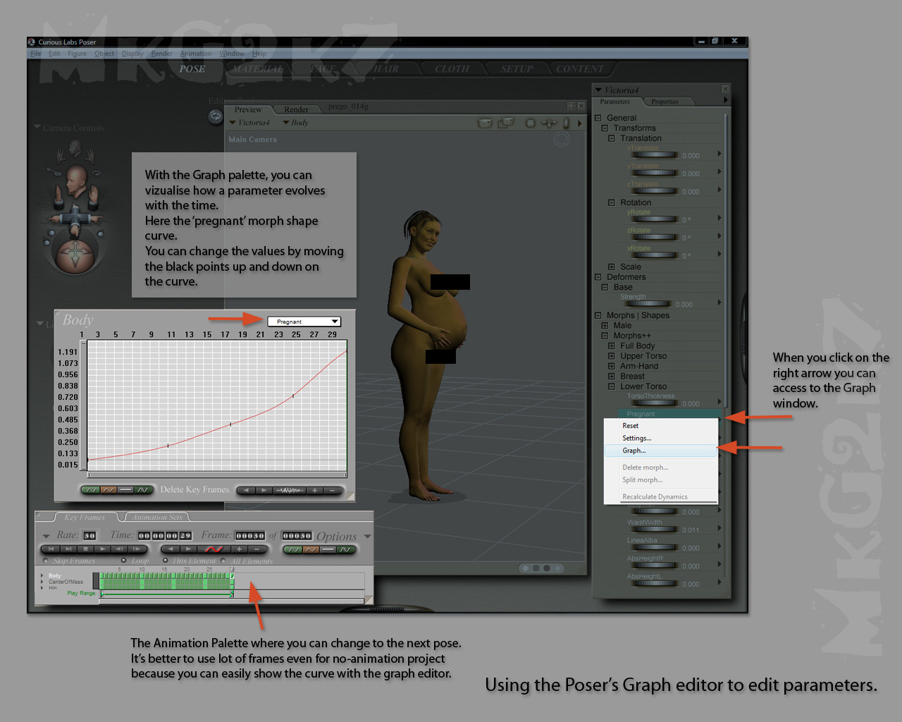Switch to the Animation Sets tab

[156, 518]
